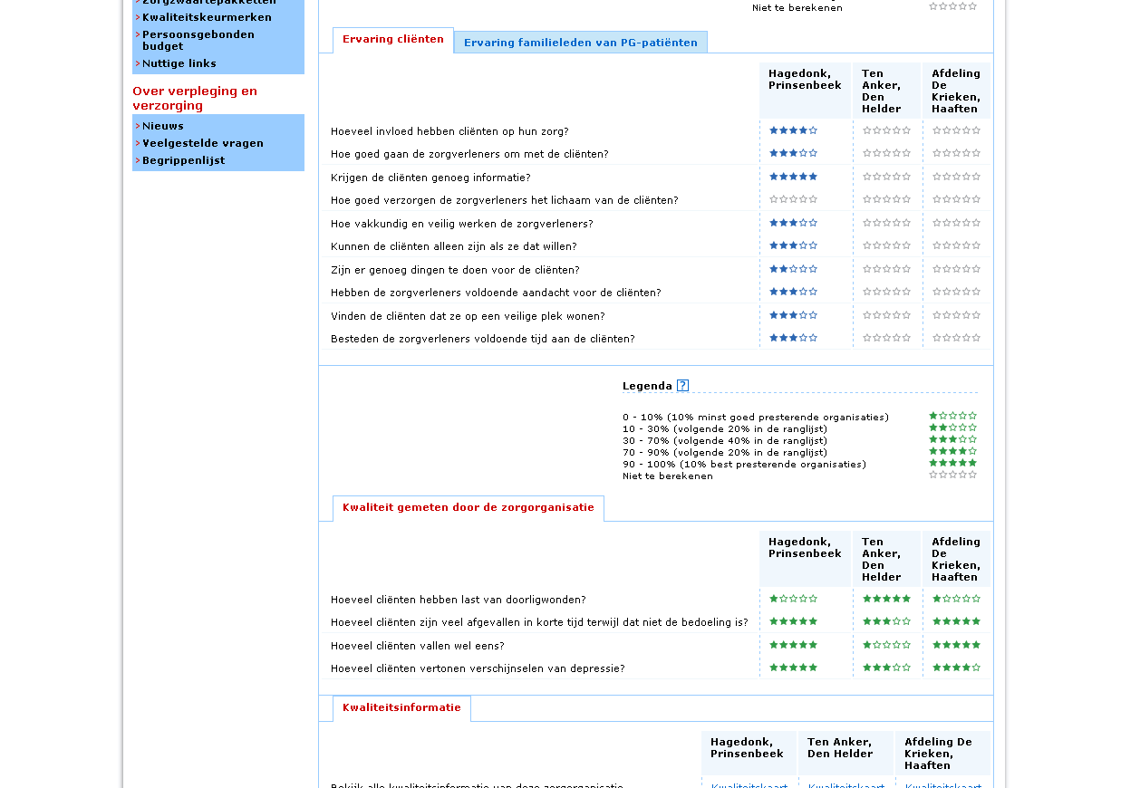
Task: Click 'Hagedonk, Prinsenbeek' header in the Ervaring cliënten table
Action: (805, 80)
